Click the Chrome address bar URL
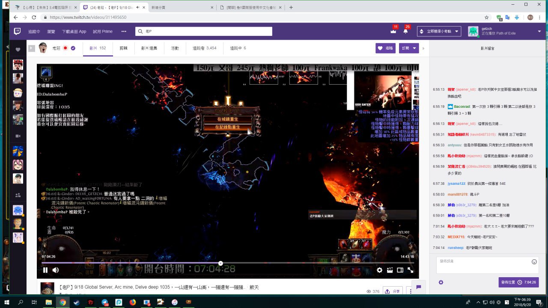Image resolution: width=548 pixels, height=308 pixels. pos(88,18)
